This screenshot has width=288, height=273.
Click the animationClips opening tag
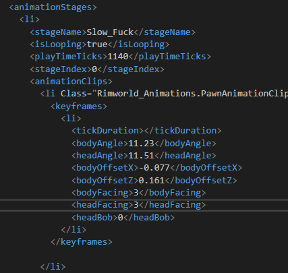(71, 82)
